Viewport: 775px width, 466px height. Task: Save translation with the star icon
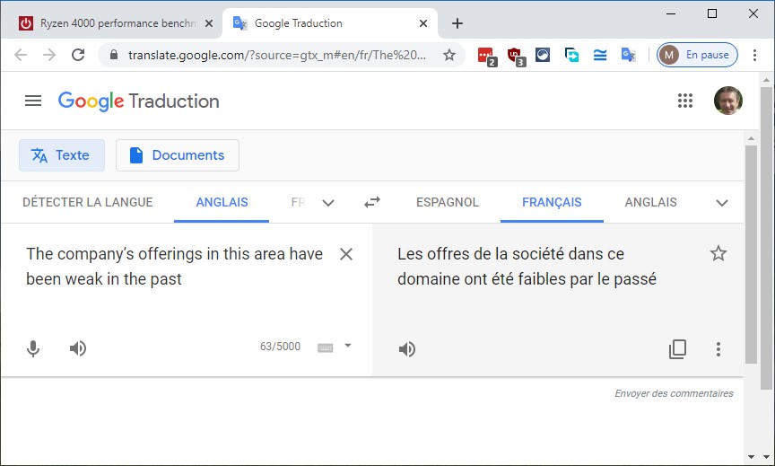tap(718, 254)
